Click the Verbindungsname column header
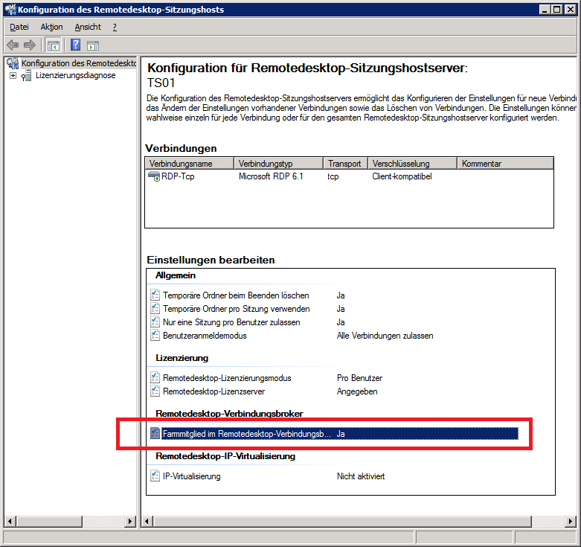Viewport: 581px width, 547px height. [x=189, y=164]
